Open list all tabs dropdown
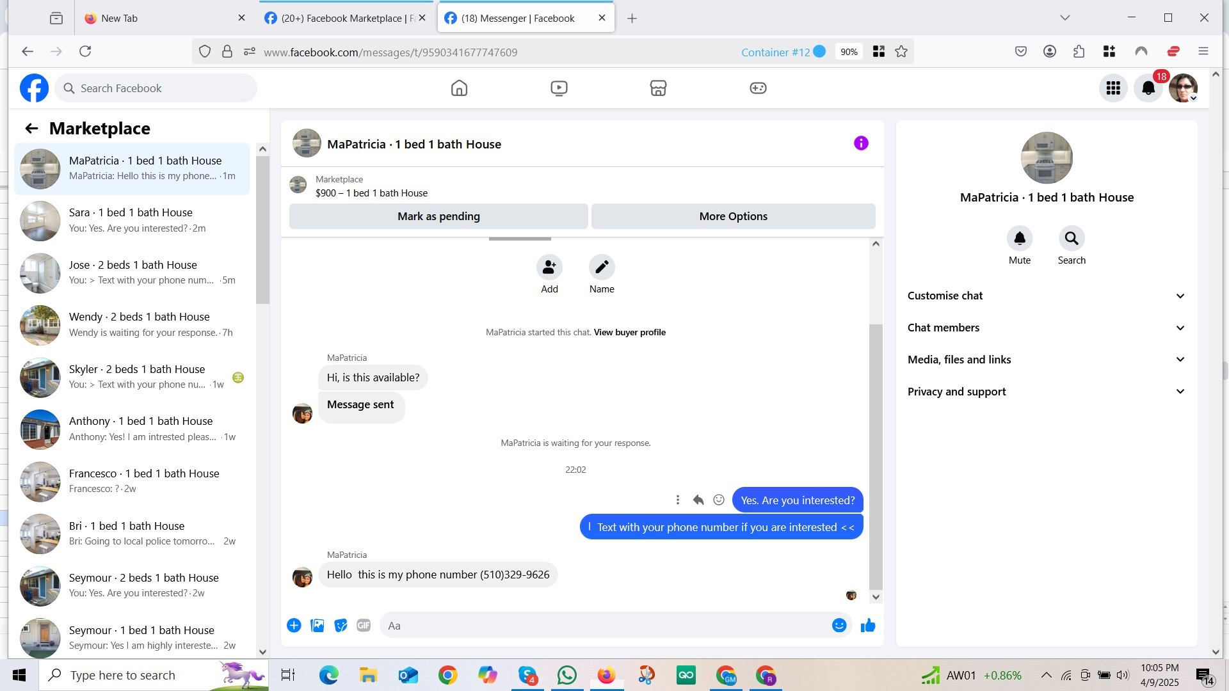The image size is (1229, 691). (x=1065, y=18)
